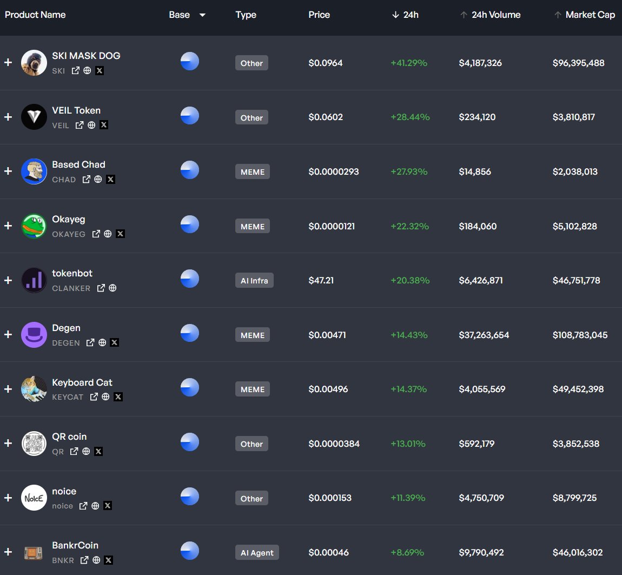Expand the Degen row plus icon

[8, 334]
